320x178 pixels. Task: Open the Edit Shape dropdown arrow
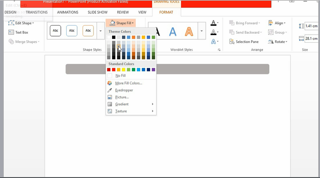(x=33, y=23)
